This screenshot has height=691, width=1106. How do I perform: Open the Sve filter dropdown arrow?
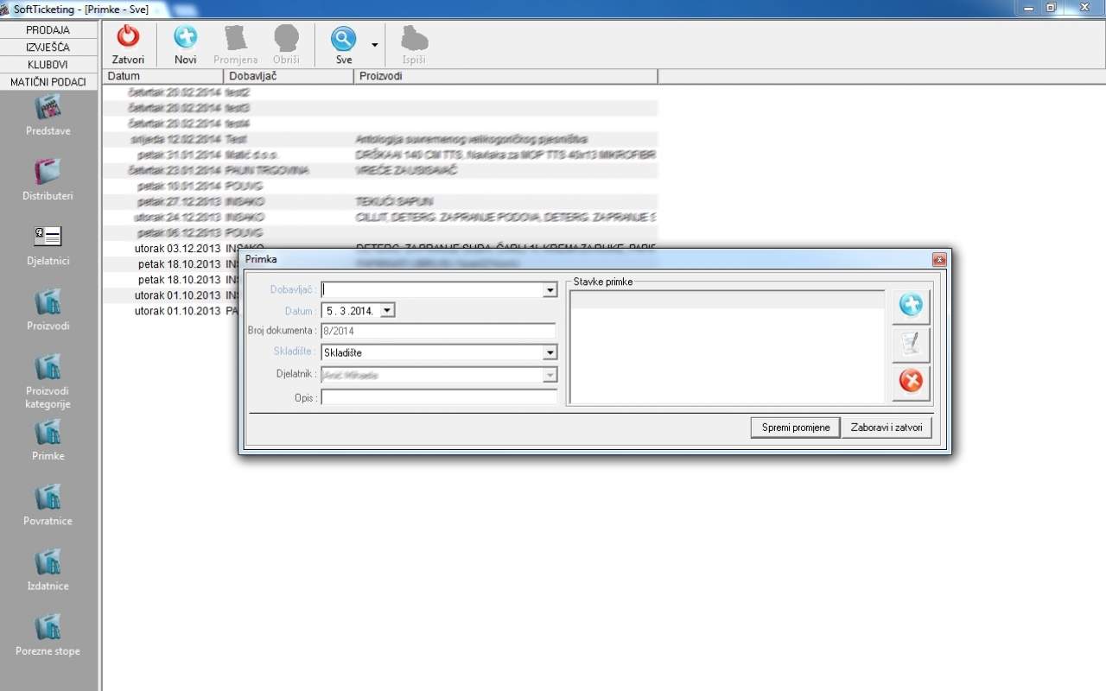[374, 45]
